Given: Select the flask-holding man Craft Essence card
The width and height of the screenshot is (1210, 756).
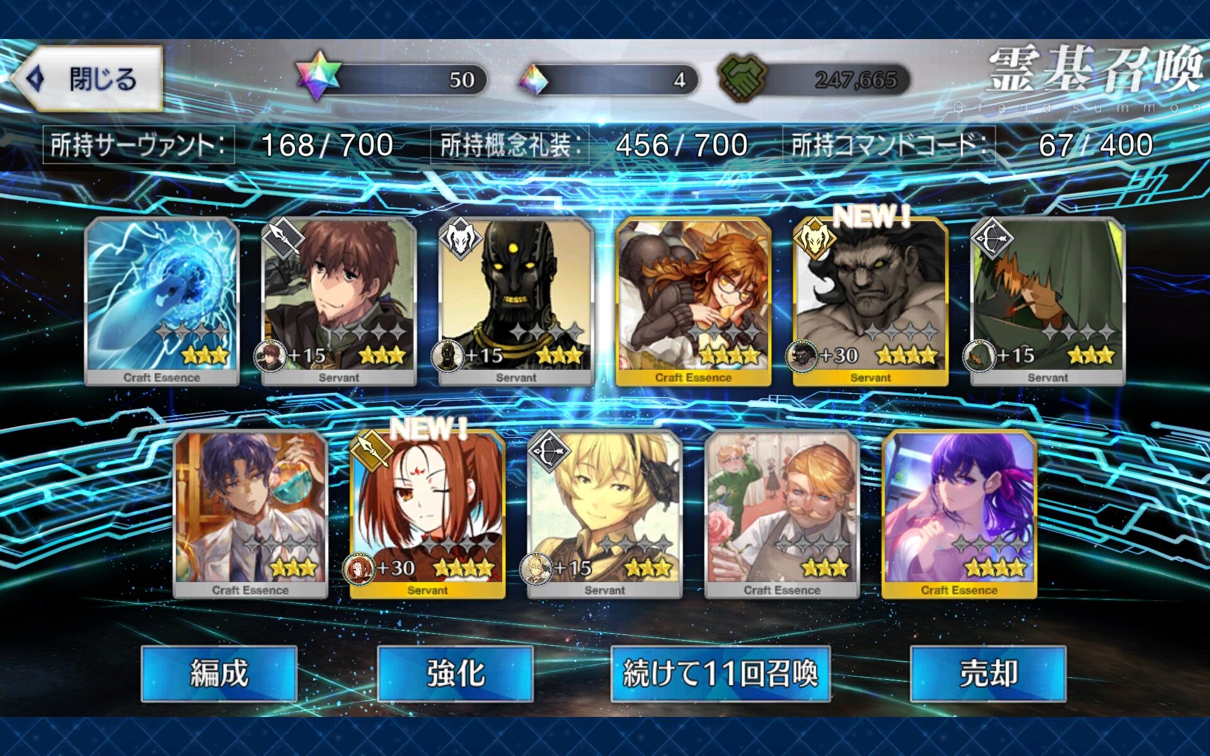Looking at the screenshot, I should (x=250, y=514).
